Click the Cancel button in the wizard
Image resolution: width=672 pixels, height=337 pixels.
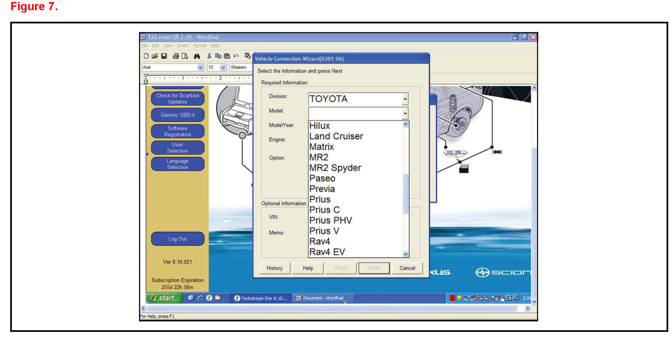point(407,268)
